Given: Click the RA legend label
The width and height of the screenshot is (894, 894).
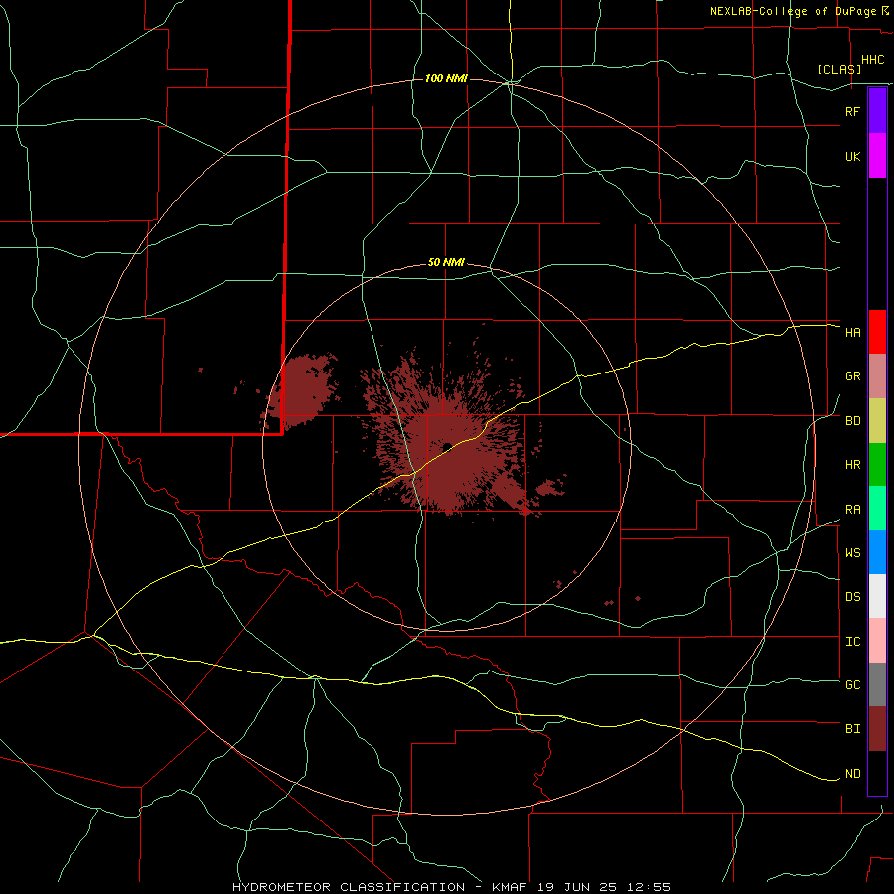Looking at the screenshot, I should coord(852,510).
